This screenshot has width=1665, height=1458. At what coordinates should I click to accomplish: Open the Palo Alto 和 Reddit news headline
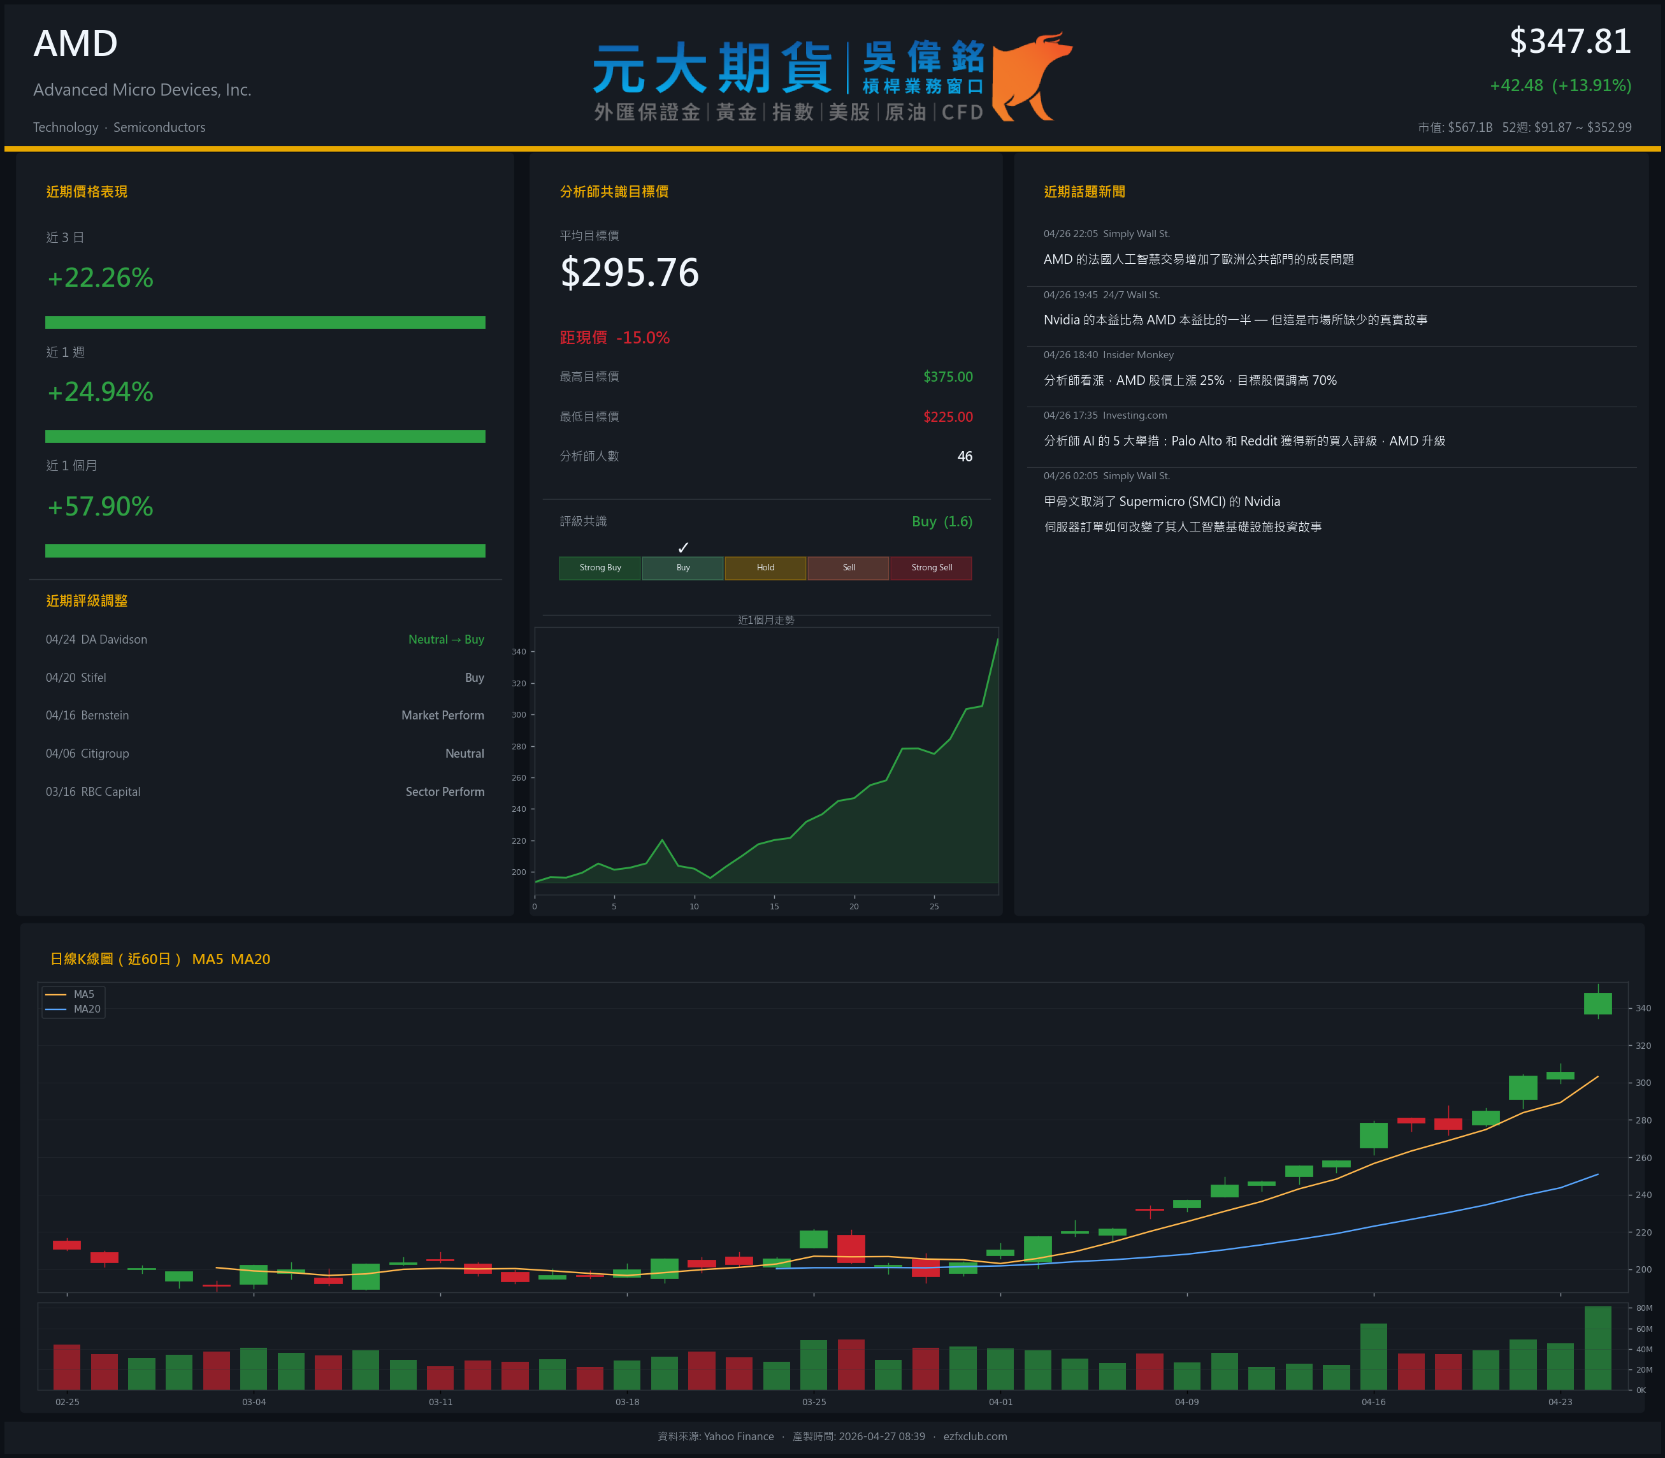click(x=1244, y=441)
